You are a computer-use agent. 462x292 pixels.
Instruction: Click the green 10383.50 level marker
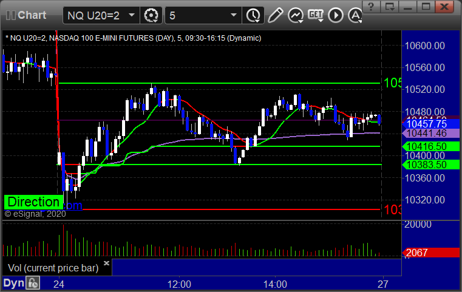pyautogui.click(x=431, y=165)
